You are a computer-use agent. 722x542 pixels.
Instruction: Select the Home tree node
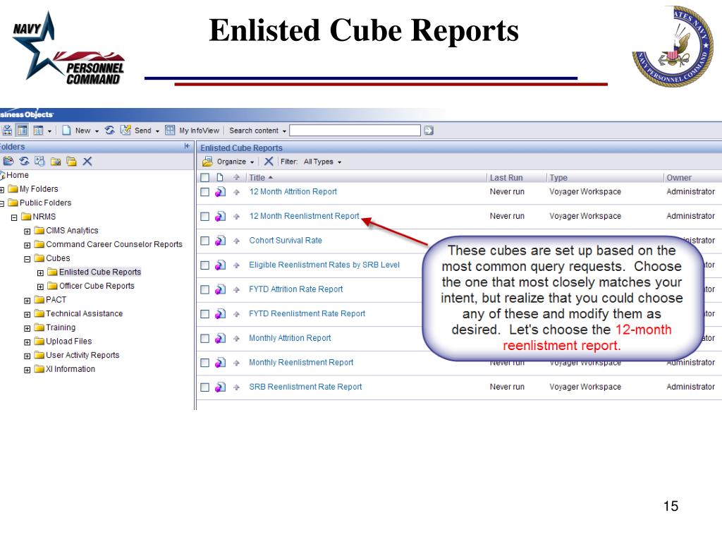click(18, 175)
